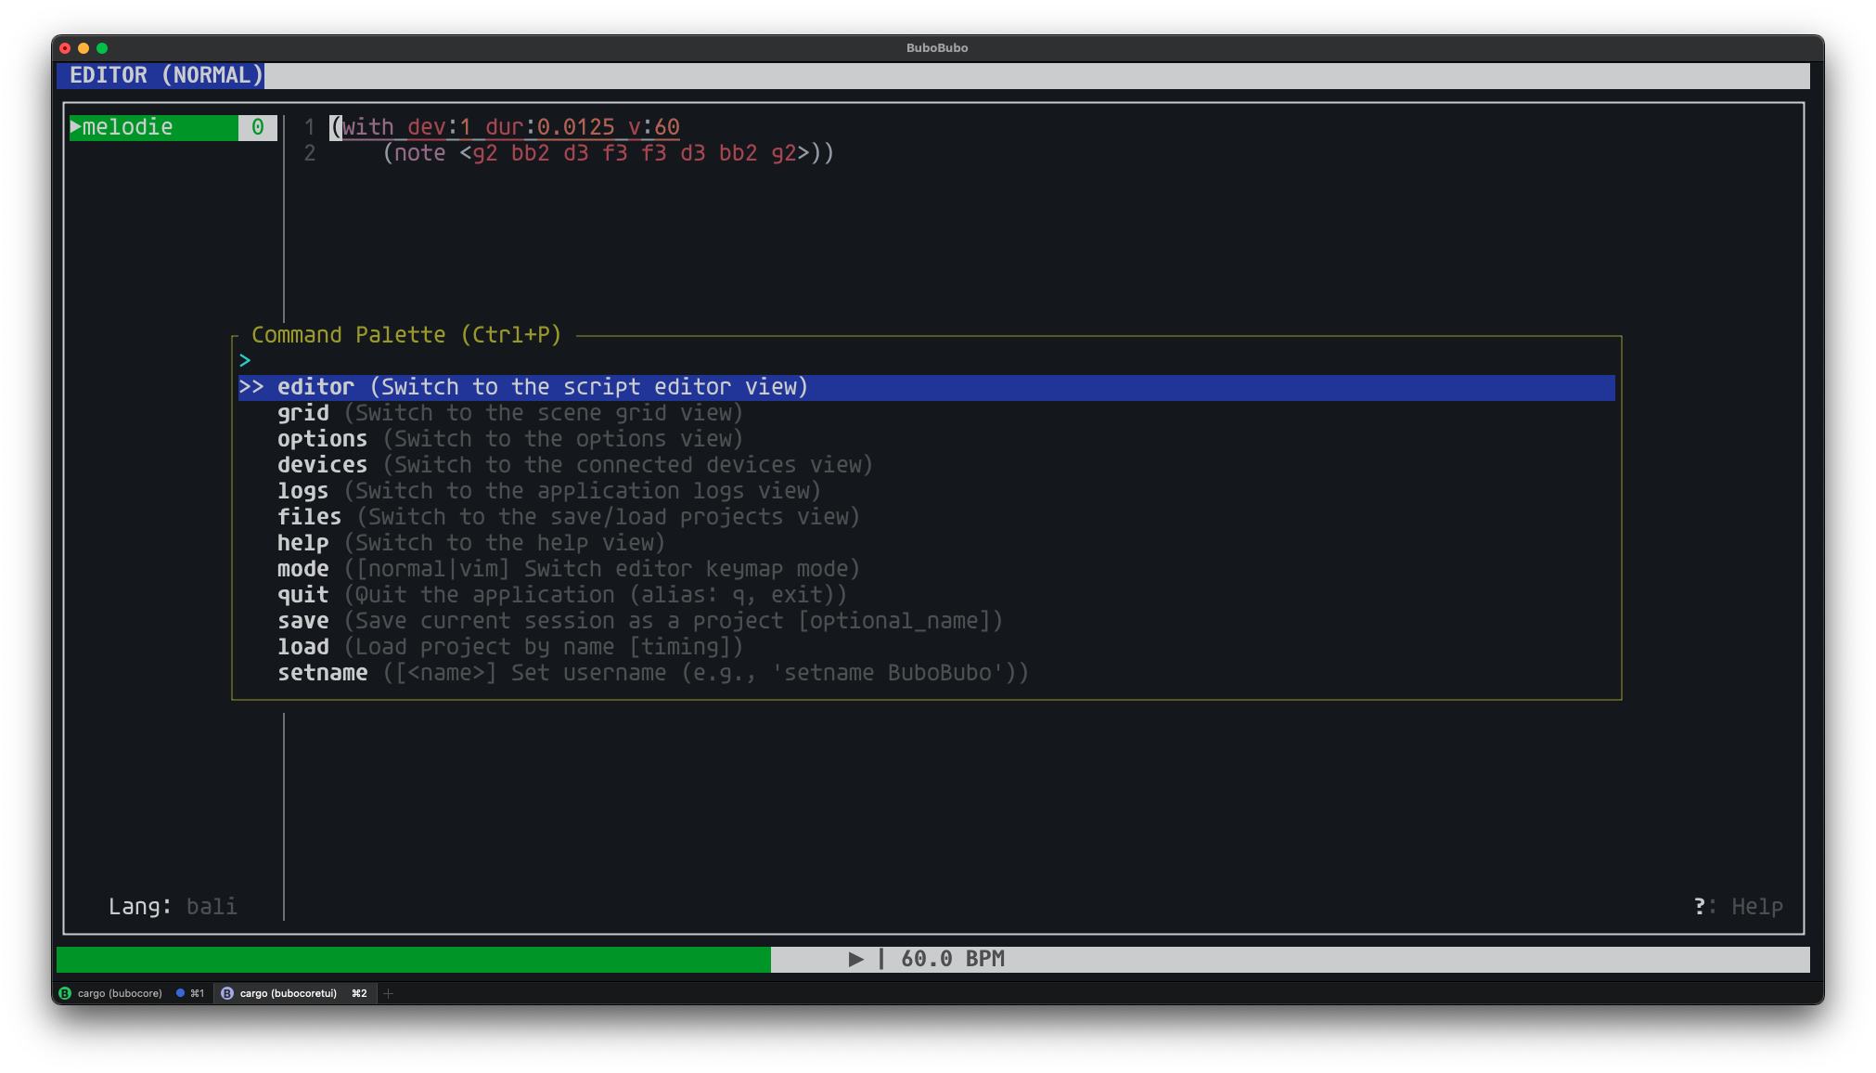
Task: Click the quit command entry
Action: 303,595
